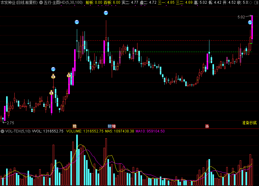
Task: Click the blue ball above the tall cyan wick left of the peak
Action: [x=77, y=22]
